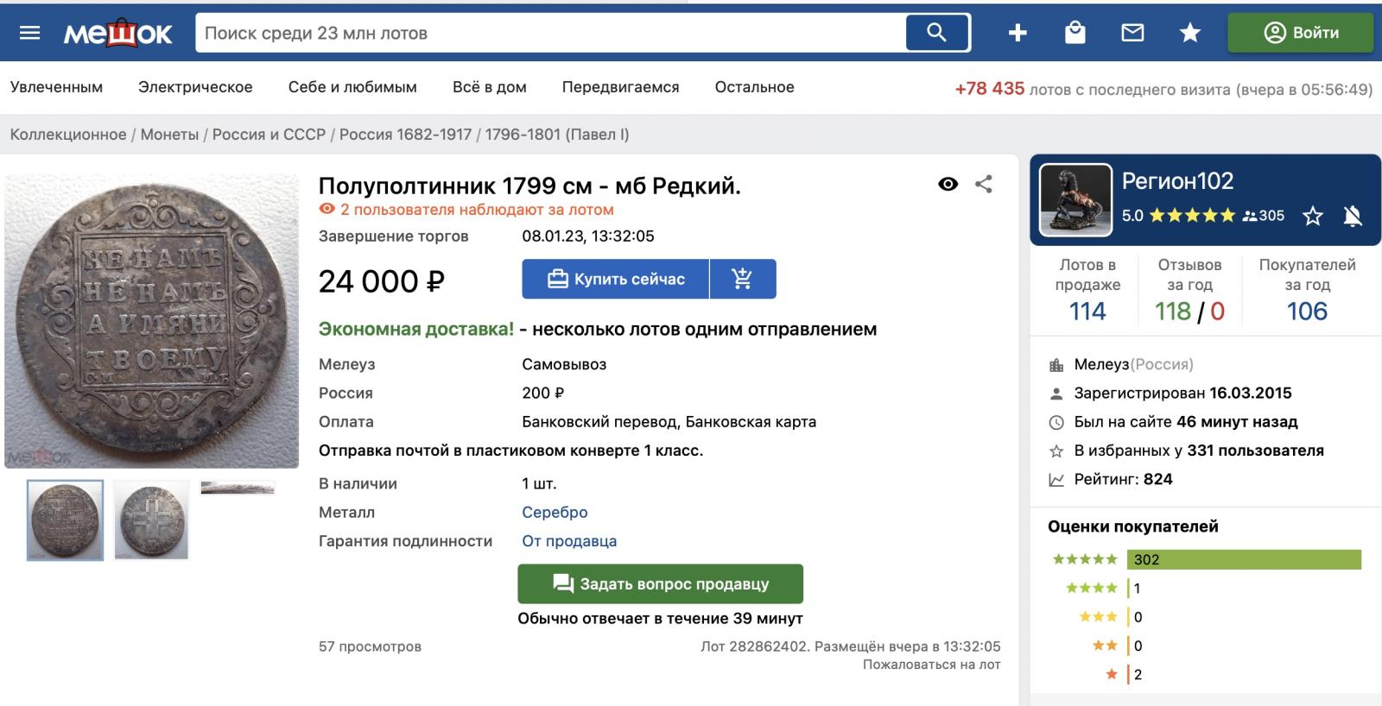Open the Увлеченным category menu
This screenshot has height=706, width=1382.
[56, 87]
